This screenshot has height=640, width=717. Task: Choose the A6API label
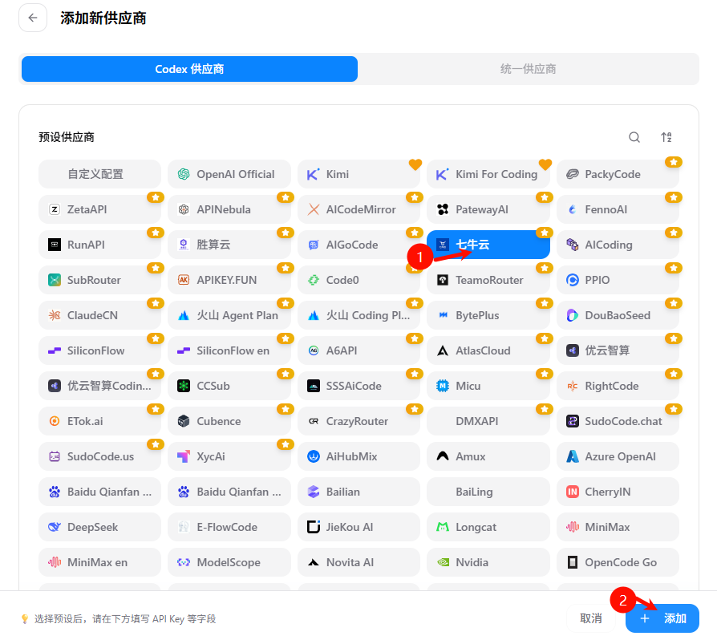[x=342, y=350]
